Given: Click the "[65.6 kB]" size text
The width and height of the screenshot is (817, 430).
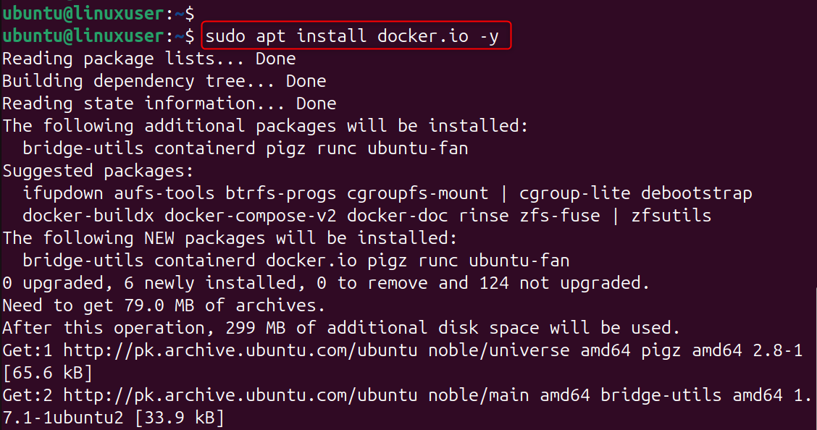Looking at the screenshot, I should click(47, 373).
